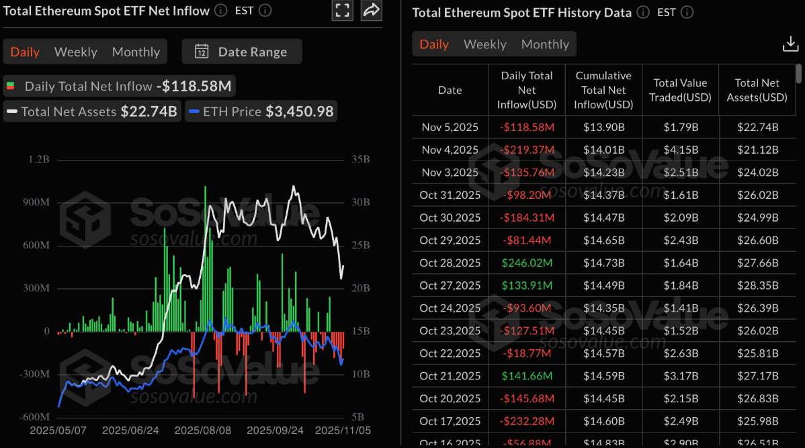
Task: Click the Date column header
Action: pos(450,90)
